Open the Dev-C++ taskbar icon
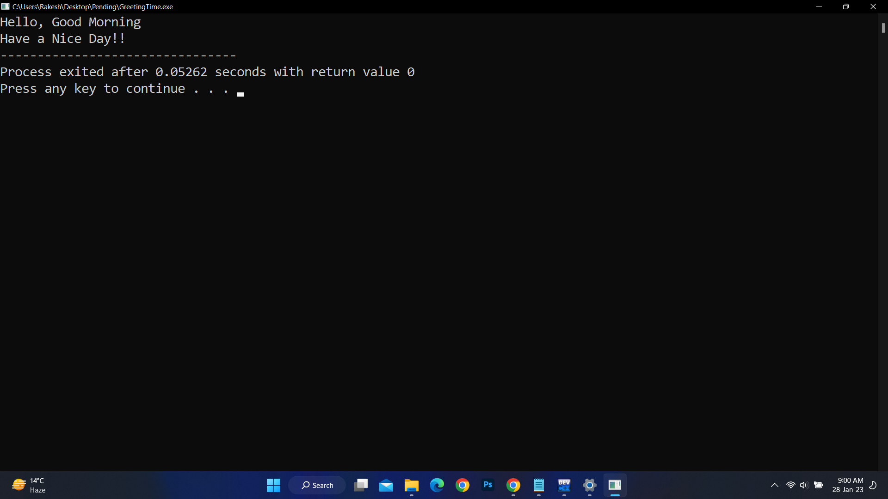The height and width of the screenshot is (499, 888). pos(564,485)
